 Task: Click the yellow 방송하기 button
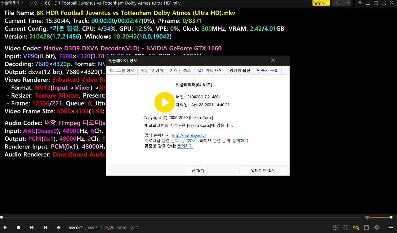point(321,3)
